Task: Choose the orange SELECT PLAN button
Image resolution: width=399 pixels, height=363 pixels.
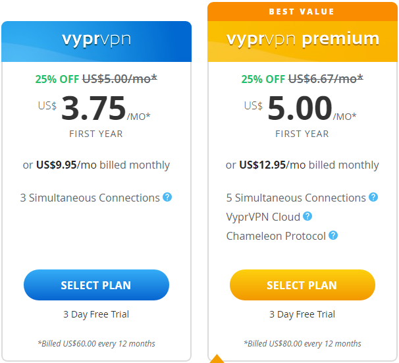Action: click(x=302, y=285)
